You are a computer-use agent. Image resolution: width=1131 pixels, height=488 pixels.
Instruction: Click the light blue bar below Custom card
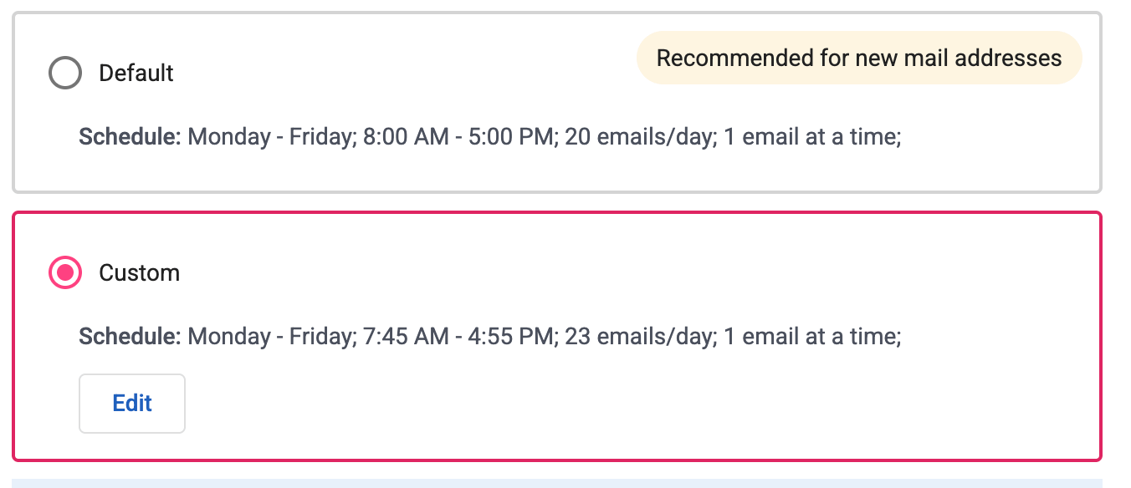point(557,483)
